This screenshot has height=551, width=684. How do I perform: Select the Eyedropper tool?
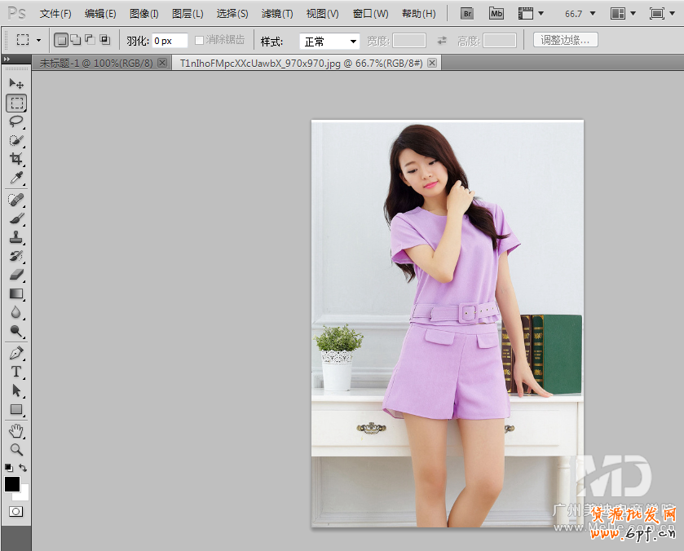tap(16, 178)
